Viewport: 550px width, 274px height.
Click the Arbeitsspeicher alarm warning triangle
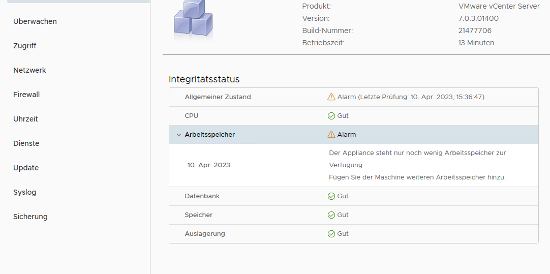pos(331,135)
